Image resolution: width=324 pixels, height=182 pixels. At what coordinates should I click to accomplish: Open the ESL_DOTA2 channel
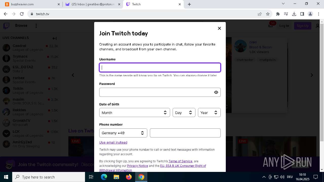coord(30,69)
